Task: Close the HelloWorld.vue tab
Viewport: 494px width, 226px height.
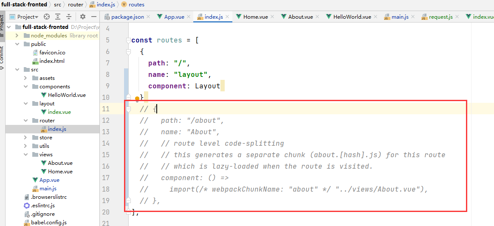Action: coord(375,17)
